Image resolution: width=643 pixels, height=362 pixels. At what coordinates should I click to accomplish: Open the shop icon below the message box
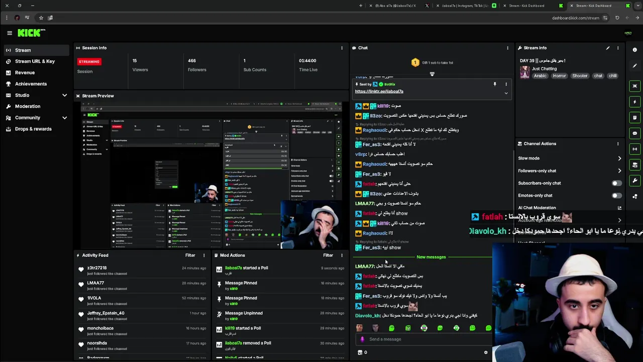360,352
